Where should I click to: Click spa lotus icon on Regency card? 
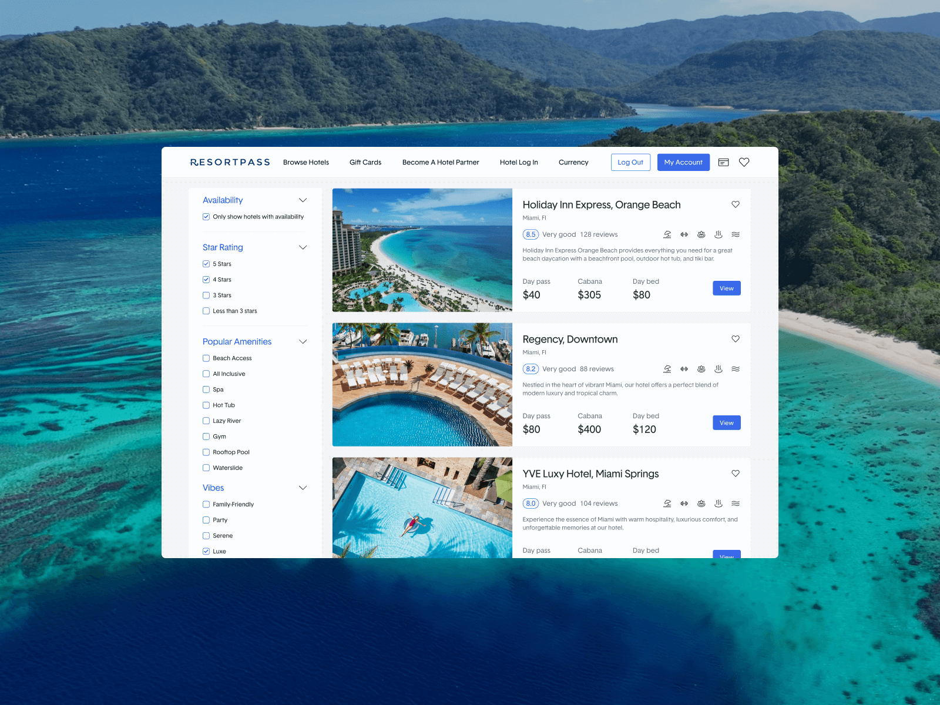(x=701, y=369)
